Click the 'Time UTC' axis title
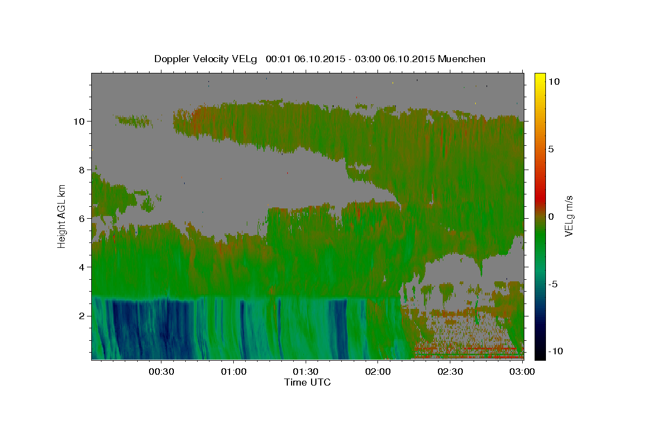Screen dimensions: 648x432 307,382
